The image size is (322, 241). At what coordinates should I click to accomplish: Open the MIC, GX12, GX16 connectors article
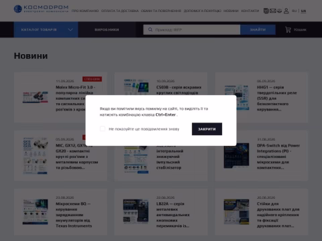coord(77,157)
